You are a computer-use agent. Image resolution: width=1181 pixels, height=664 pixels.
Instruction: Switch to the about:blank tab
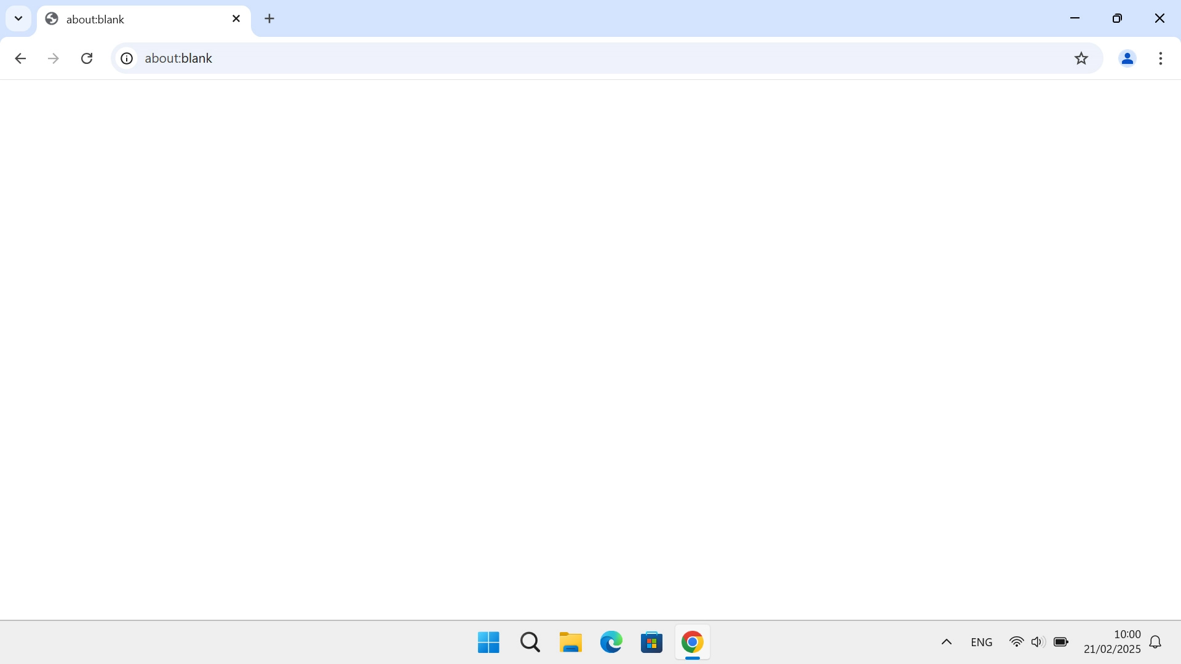tap(123, 19)
